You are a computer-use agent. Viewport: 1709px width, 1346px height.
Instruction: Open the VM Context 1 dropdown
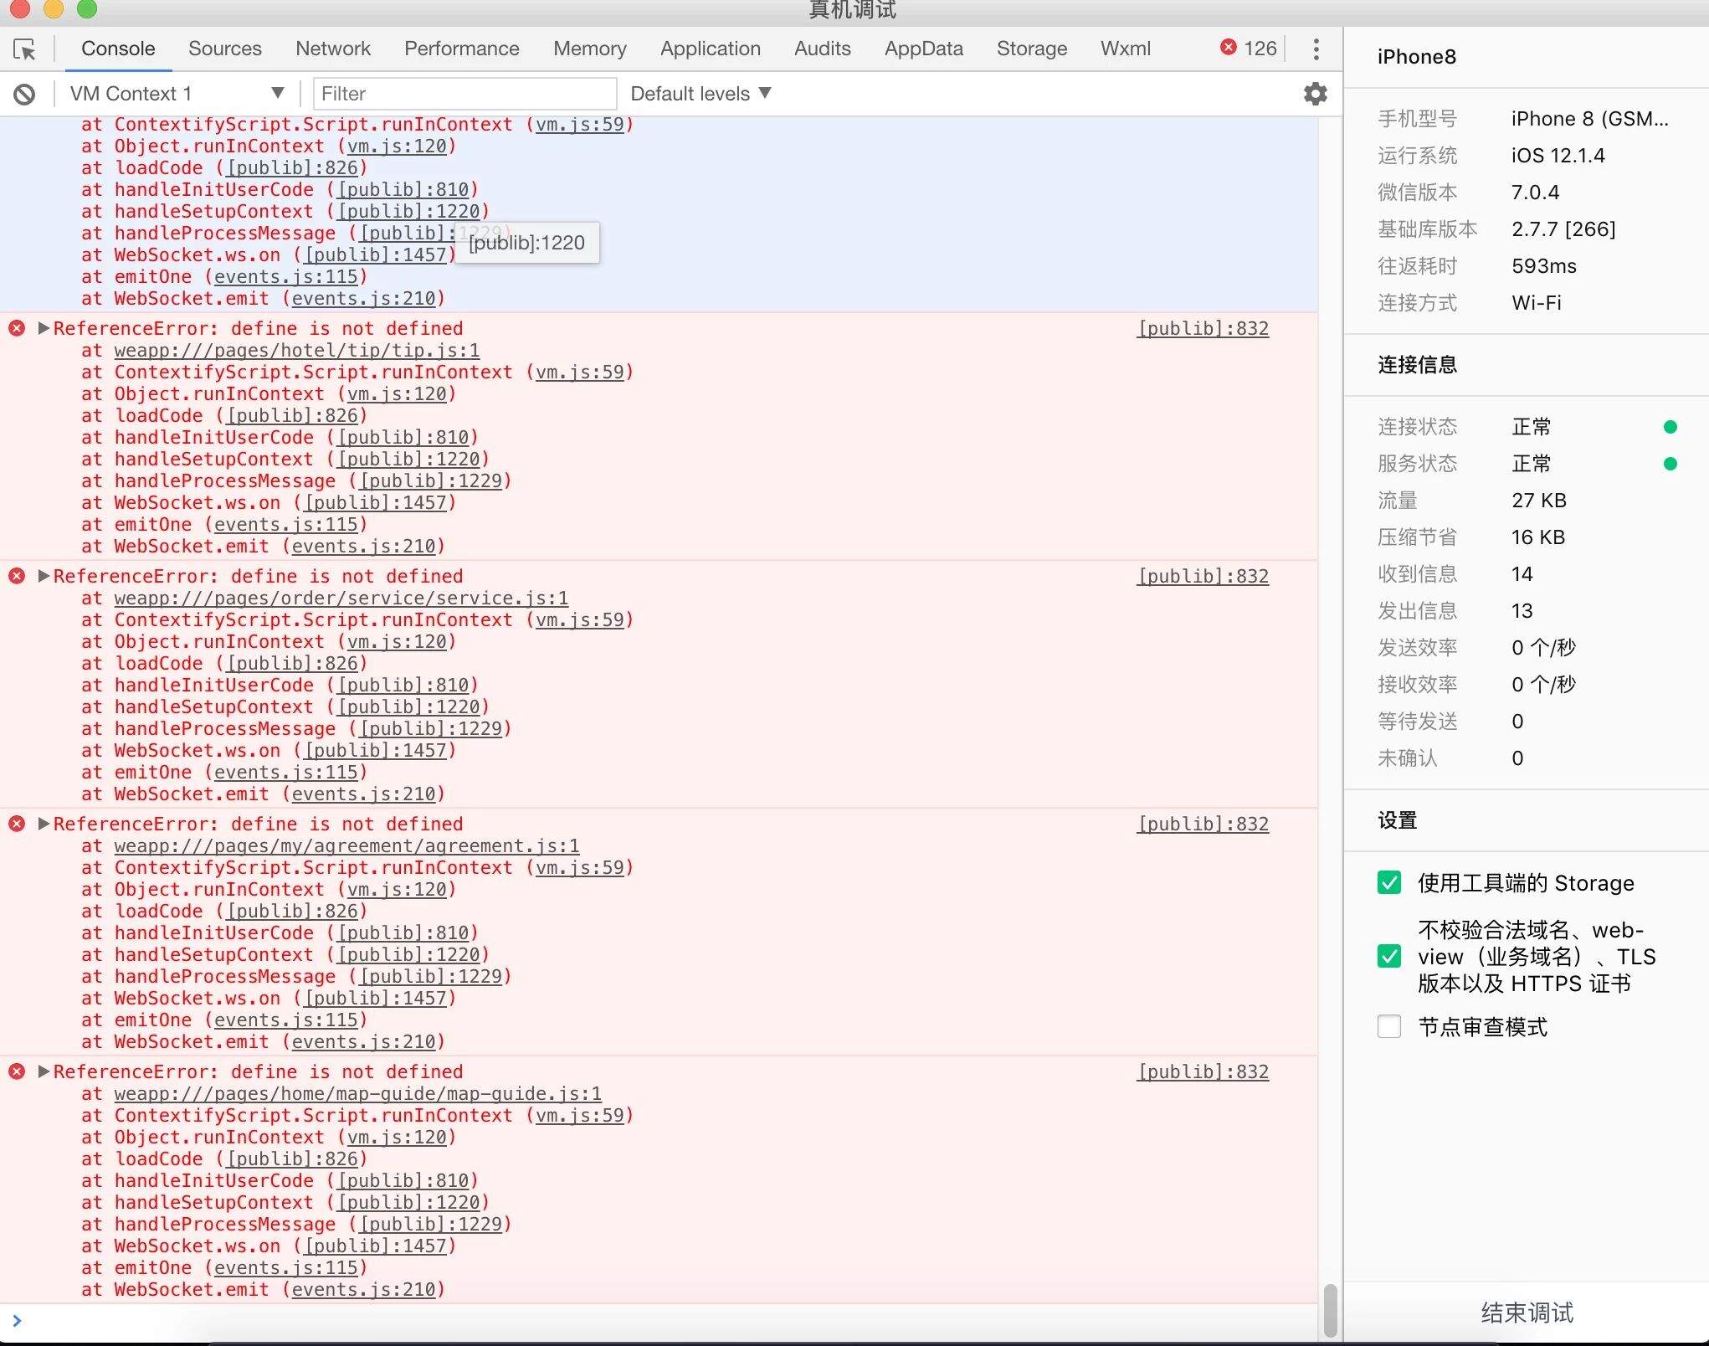[x=176, y=94]
